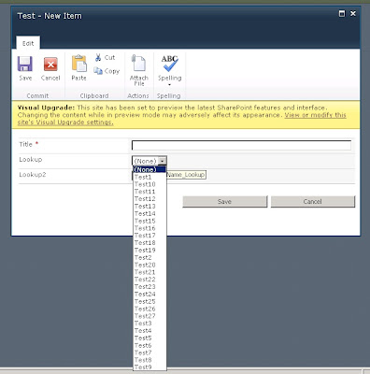Click the gray Save button in the form
370x374 pixels.
click(225, 202)
